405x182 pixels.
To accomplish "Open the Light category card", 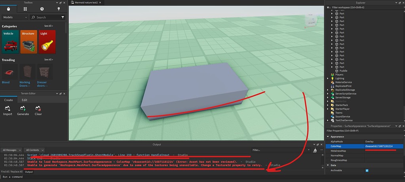I will click(47, 42).
